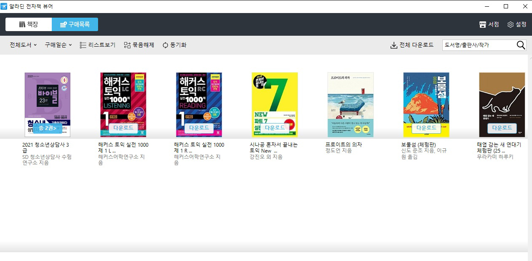
Task: Click 동기화 sync button
Action: tap(174, 45)
